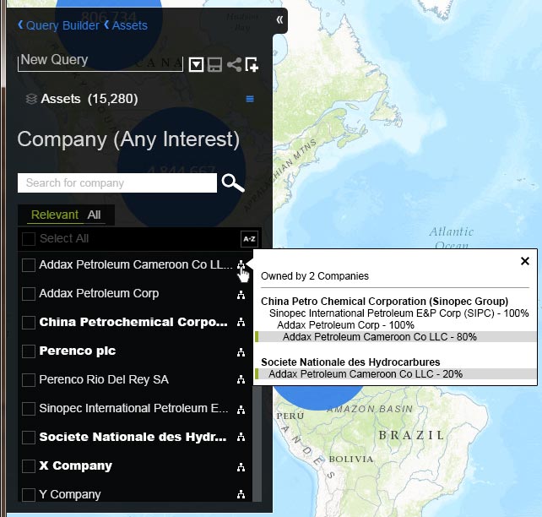
Task: Collapse the side panel with double chevron
Action: (x=279, y=19)
